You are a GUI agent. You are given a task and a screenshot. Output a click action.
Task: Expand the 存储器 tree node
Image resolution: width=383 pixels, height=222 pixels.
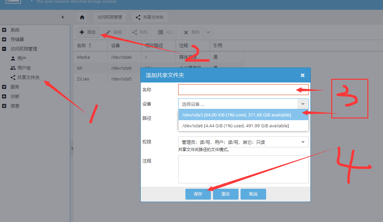[4, 39]
